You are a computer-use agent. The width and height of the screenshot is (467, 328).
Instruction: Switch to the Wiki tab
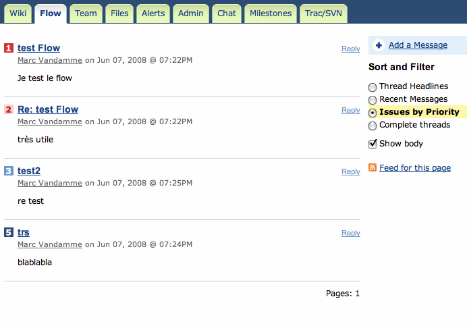pyautogui.click(x=18, y=13)
